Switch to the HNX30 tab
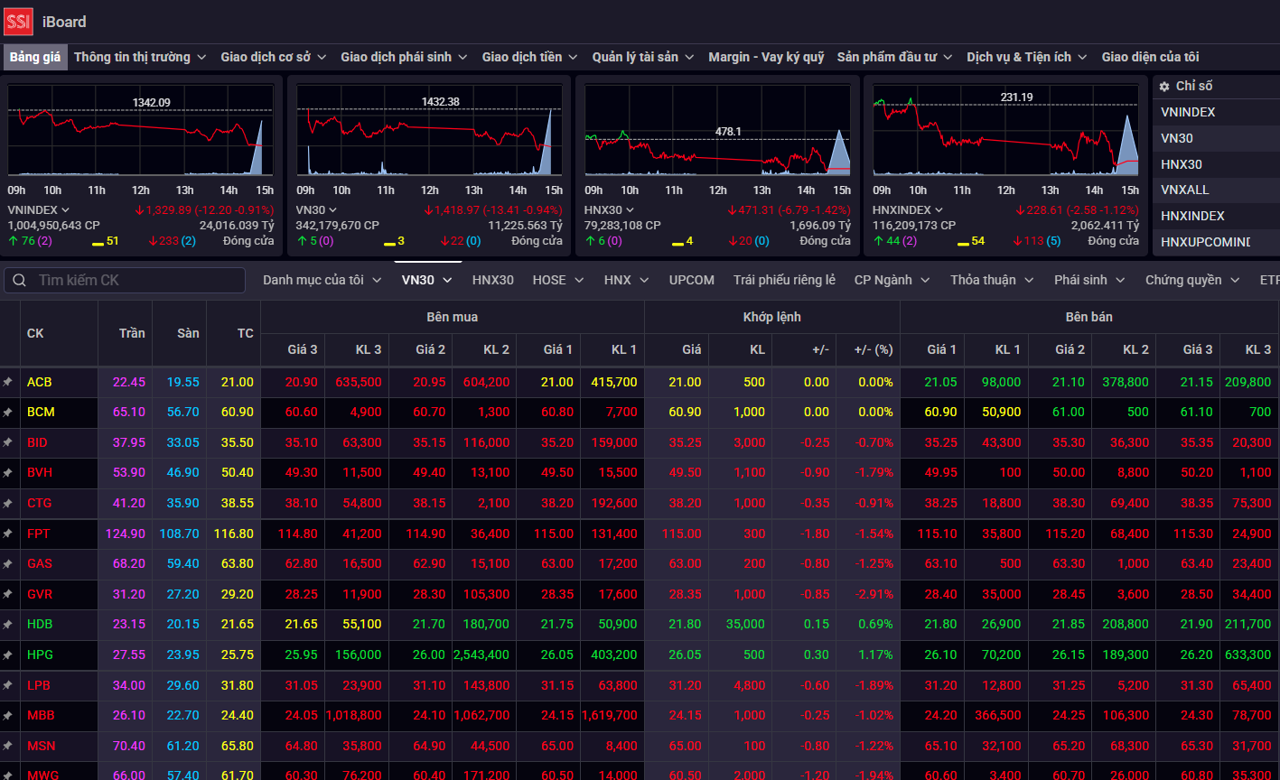This screenshot has height=780, width=1280. [x=492, y=280]
